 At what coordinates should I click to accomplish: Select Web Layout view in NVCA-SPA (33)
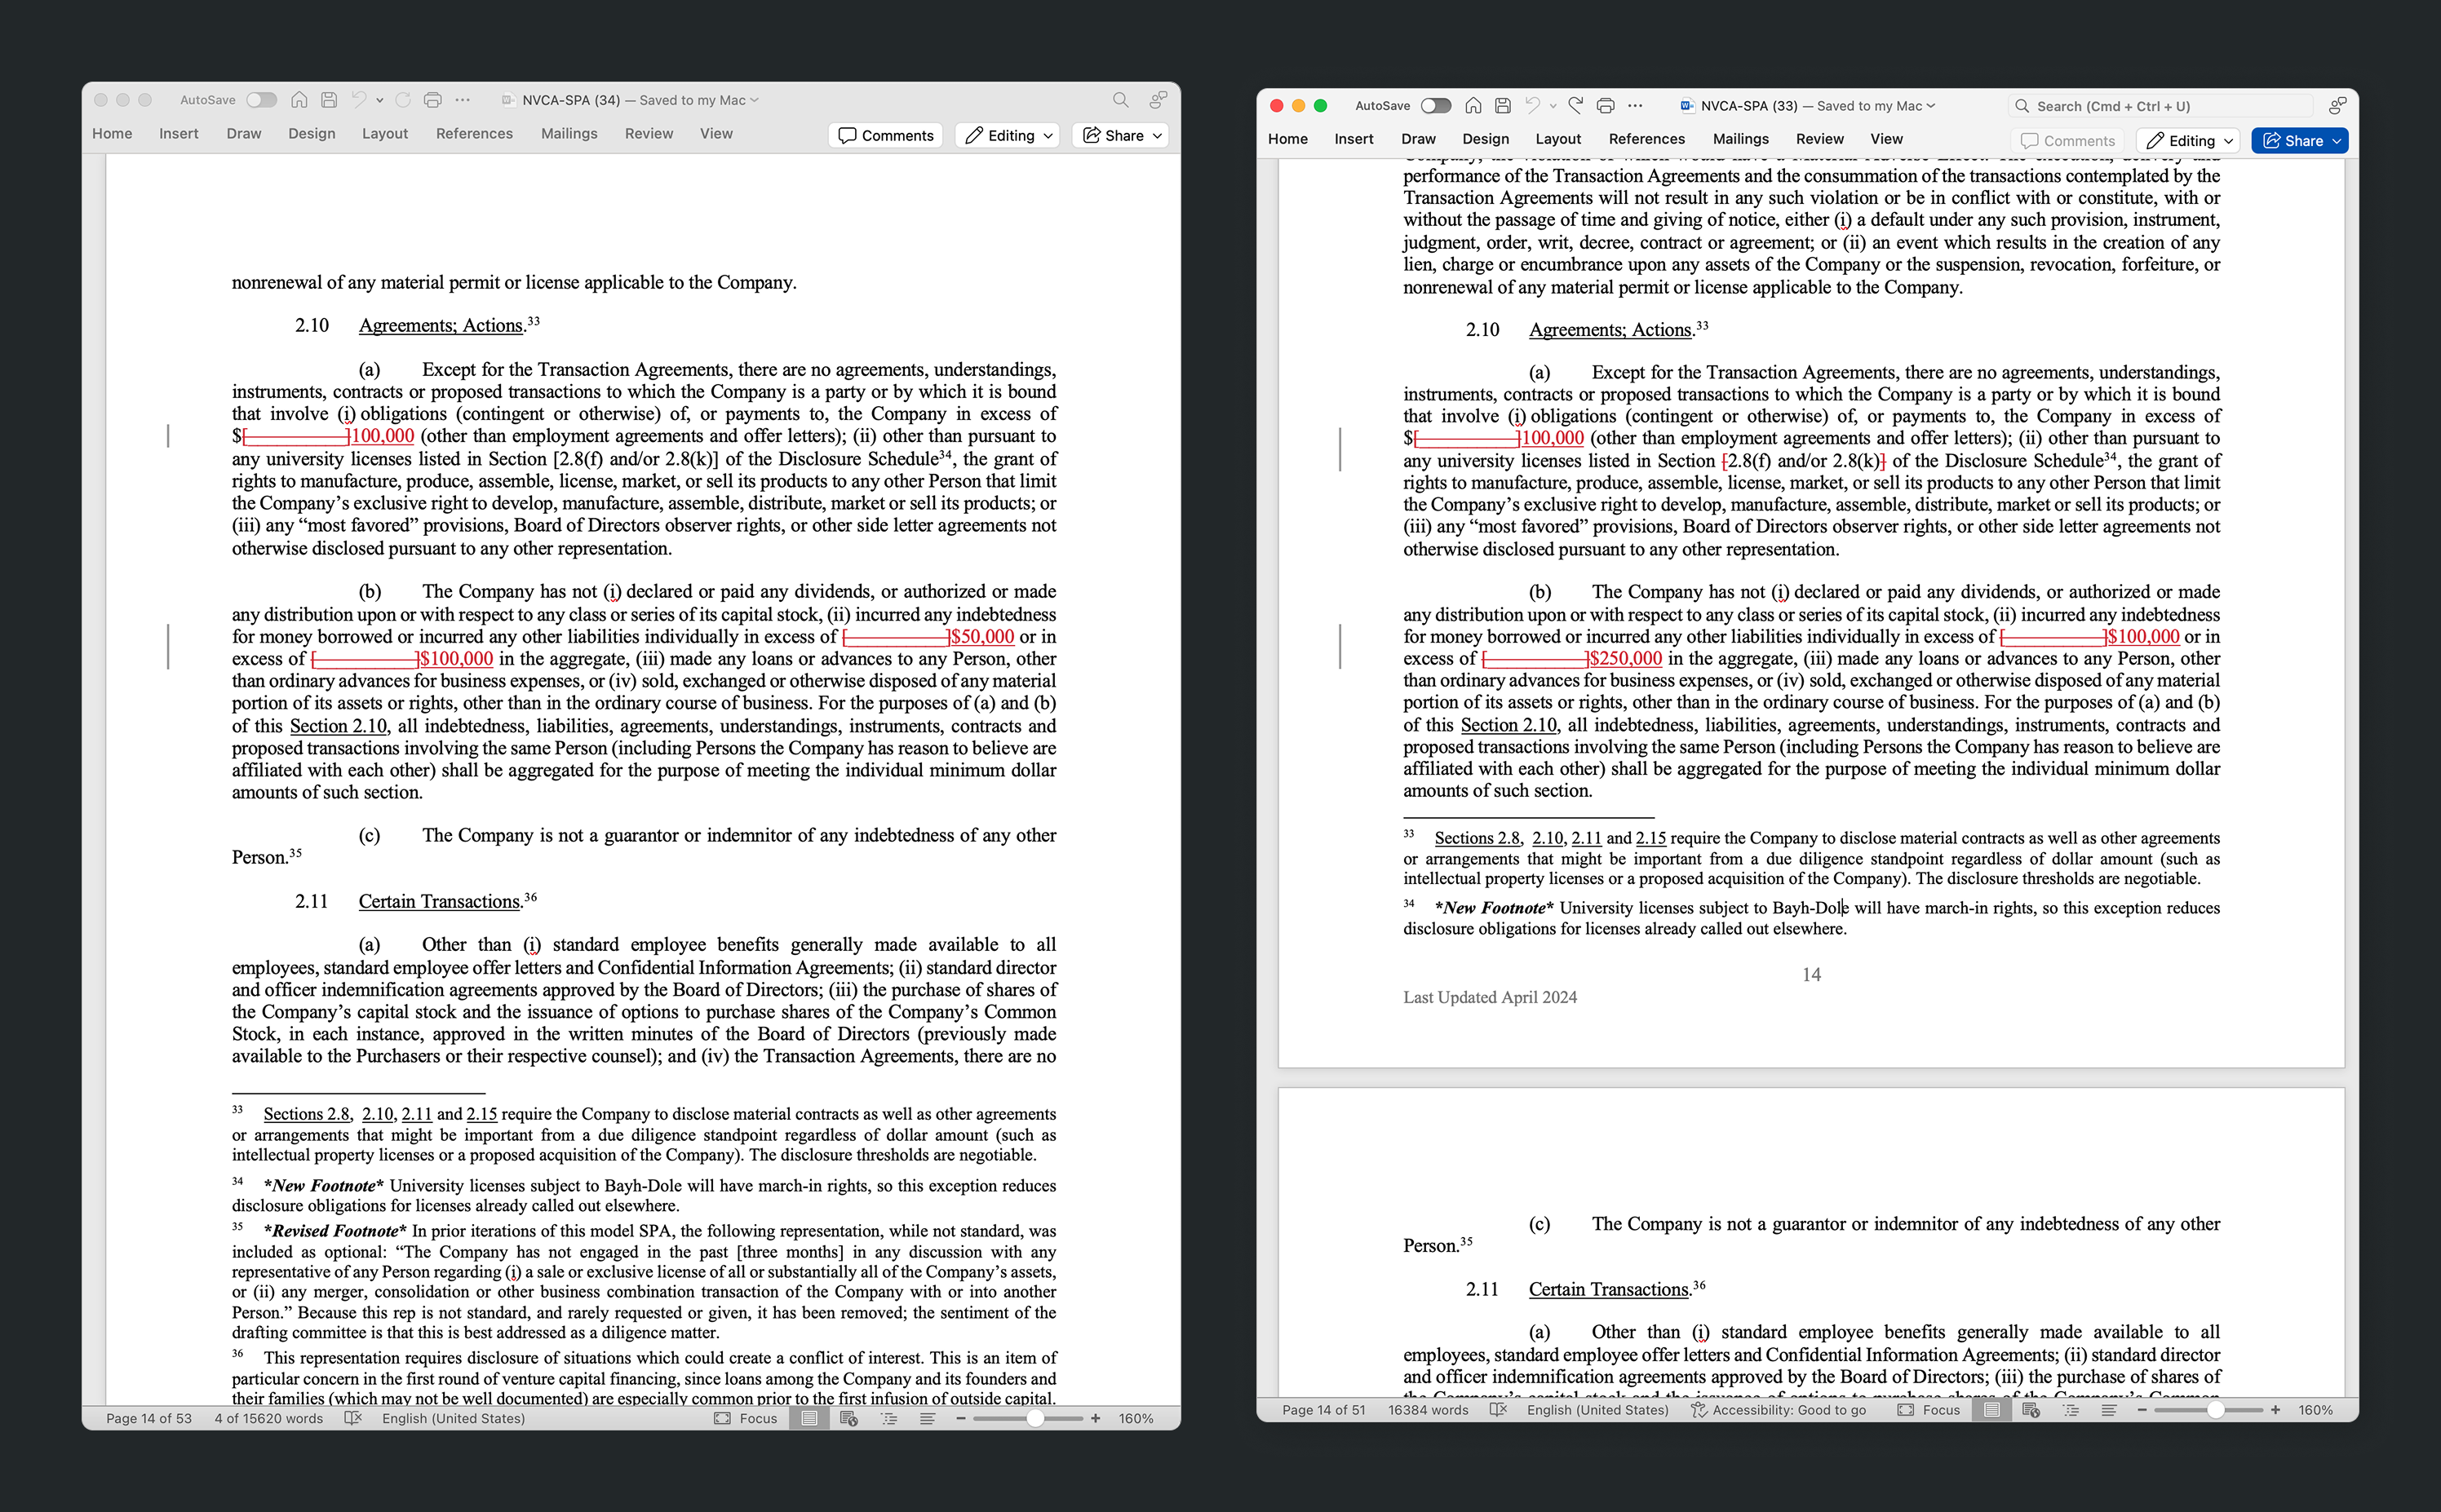click(x=2031, y=1410)
